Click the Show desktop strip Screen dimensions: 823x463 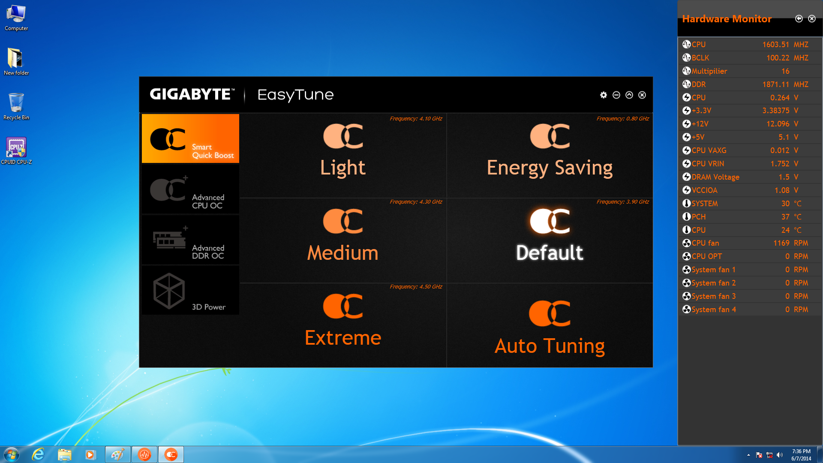(x=820, y=454)
